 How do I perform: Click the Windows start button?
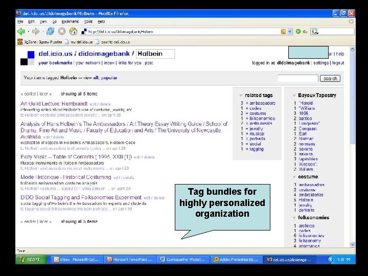pyautogui.click(x=31, y=259)
